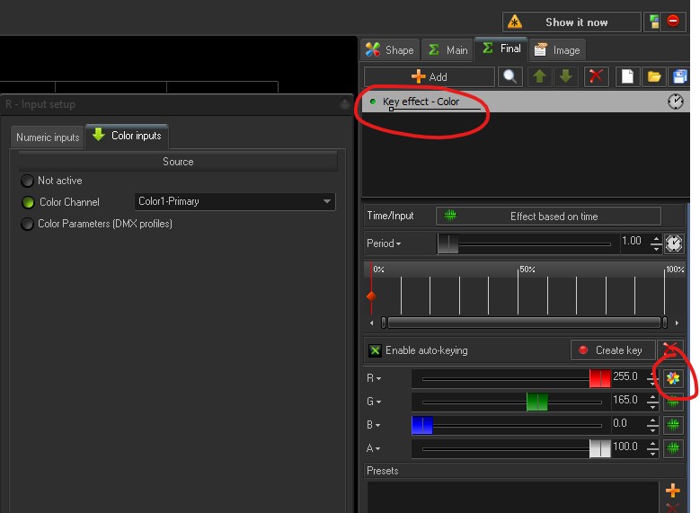Viewport: 700px width, 513px height.
Task: Click the Create key button
Action: pos(612,350)
